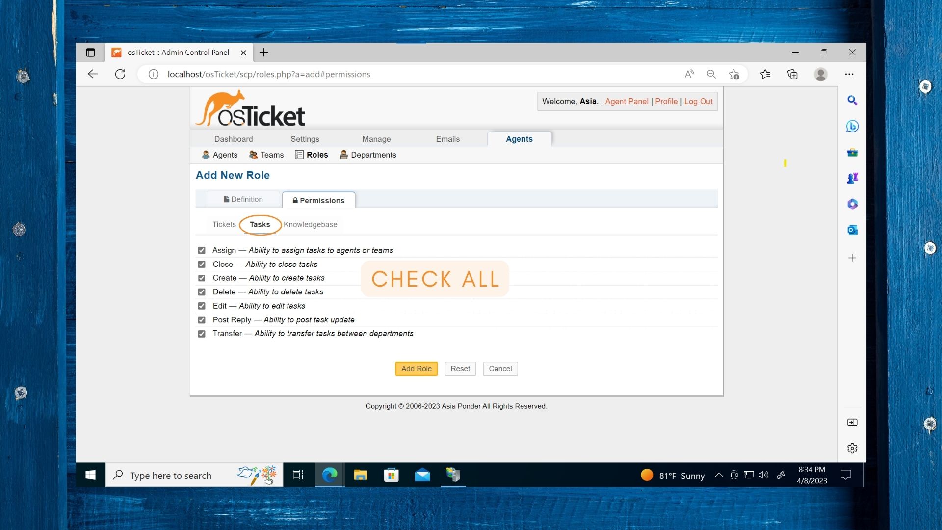Uncheck the Assign tasks permission checkbox
The image size is (942, 530).
(x=202, y=250)
